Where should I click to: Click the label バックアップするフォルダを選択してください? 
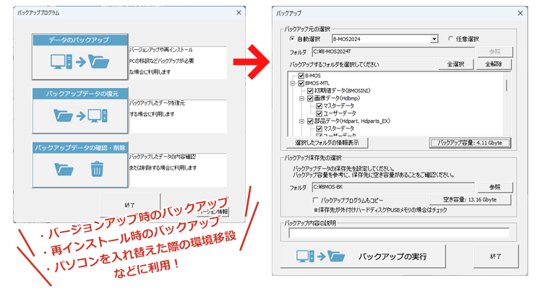click(334, 64)
